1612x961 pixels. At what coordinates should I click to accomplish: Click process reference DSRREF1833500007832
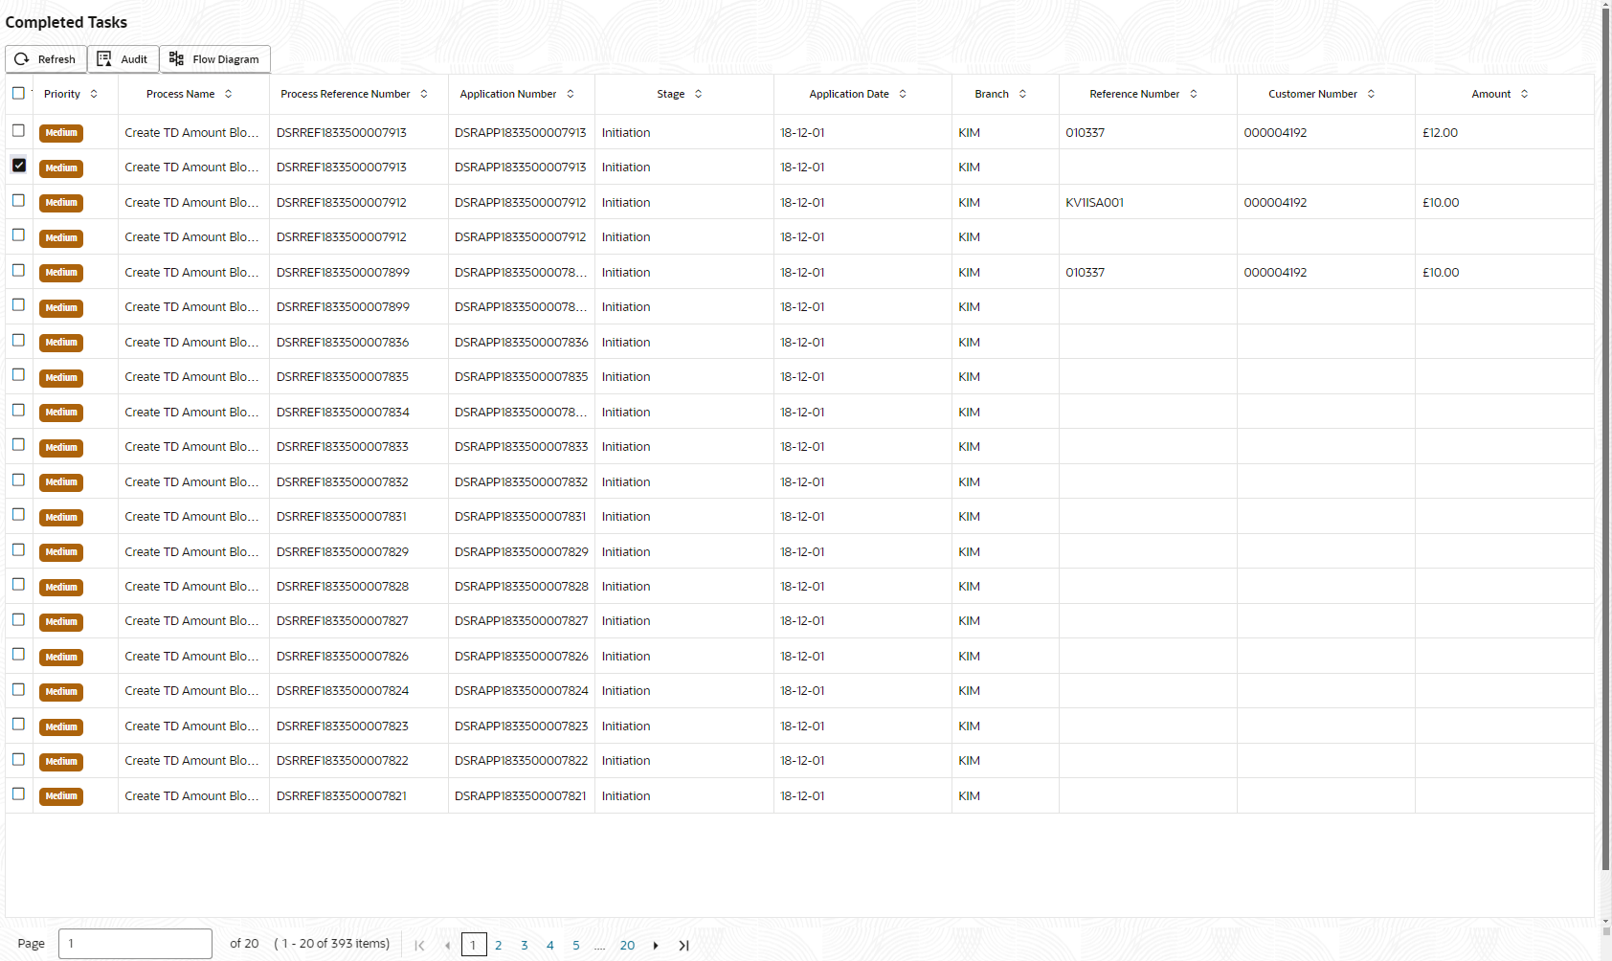coord(342,482)
